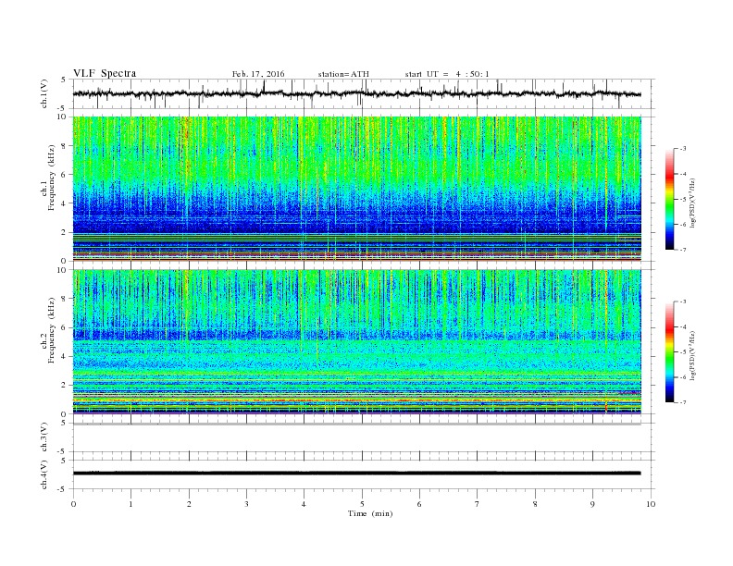
Task: Click the "2" tick on time axis
Action: tap(189, 504)
